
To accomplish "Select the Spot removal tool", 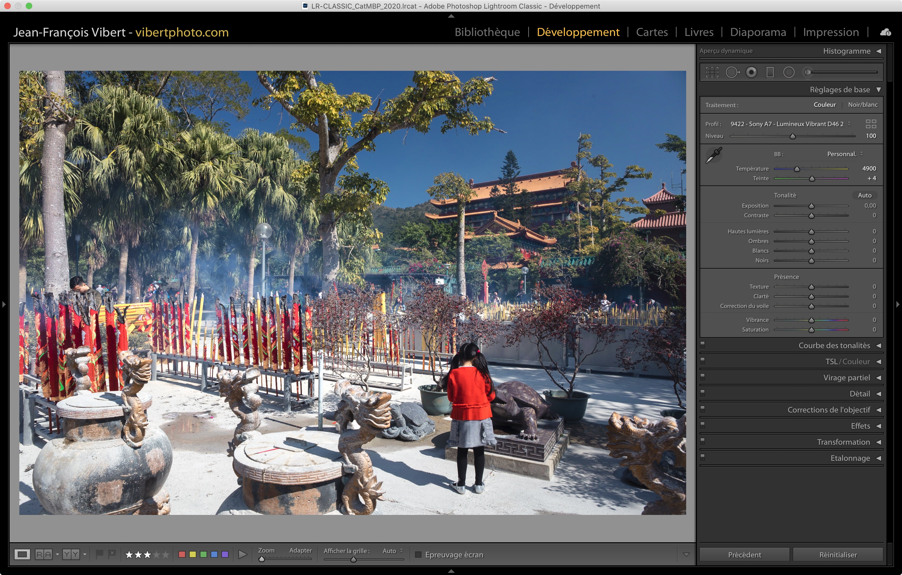I will pyautogui.click(x=732, y=72).
